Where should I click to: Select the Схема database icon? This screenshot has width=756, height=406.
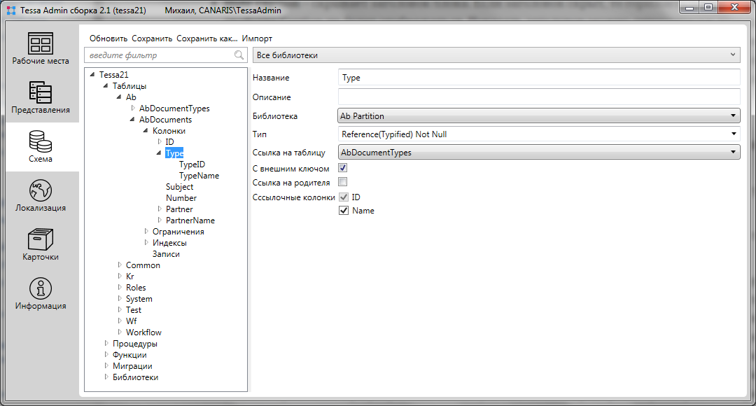coord(41,142)
